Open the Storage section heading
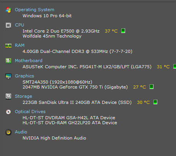The height and width of the screenshot is (156, 176). click(23, 96)
